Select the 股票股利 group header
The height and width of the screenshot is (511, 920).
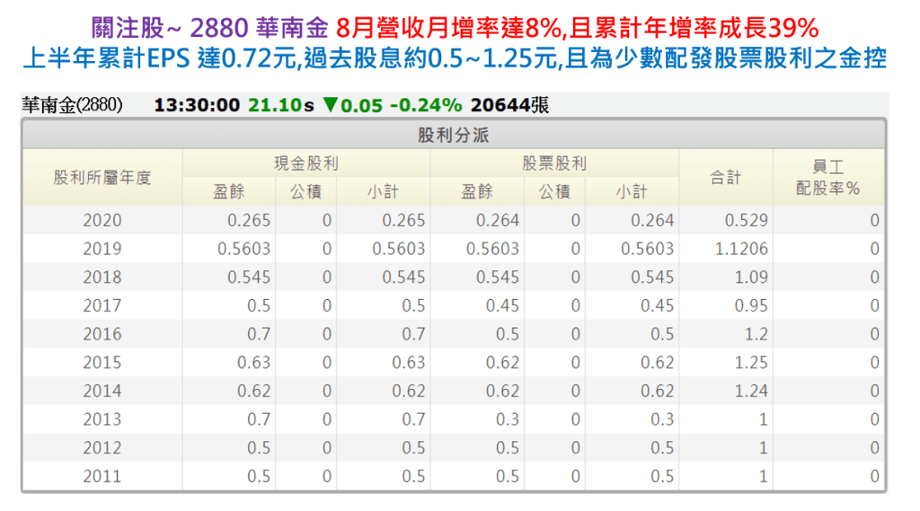tap(554, 164)
